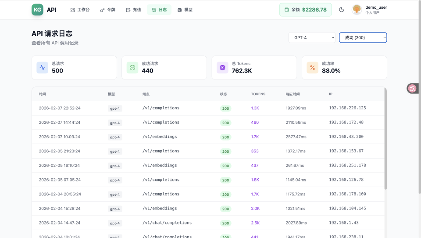Viewport: 421px width, 238px height.
Task: Click the demo_user avatar
Action: click(x=357, y=10)
